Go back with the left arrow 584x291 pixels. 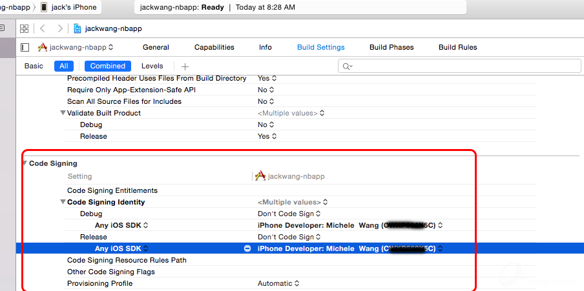[x=43, y=28]
